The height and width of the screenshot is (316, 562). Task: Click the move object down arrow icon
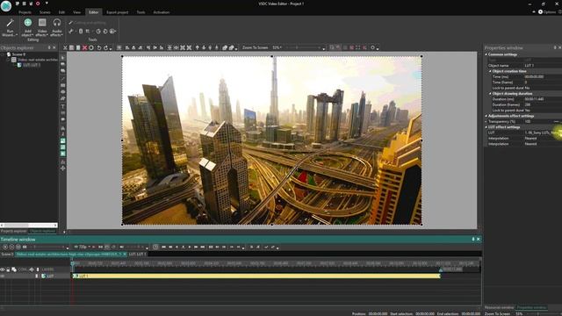[204, 47]
